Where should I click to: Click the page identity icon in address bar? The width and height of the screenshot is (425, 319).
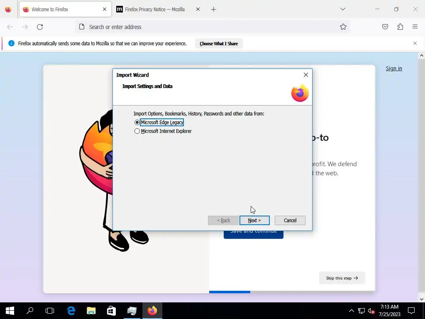82,27
